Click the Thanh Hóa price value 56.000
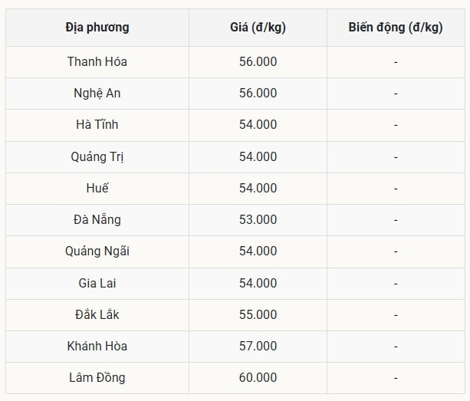Screen dimensions: 470x401 click(x=258, y=61)
